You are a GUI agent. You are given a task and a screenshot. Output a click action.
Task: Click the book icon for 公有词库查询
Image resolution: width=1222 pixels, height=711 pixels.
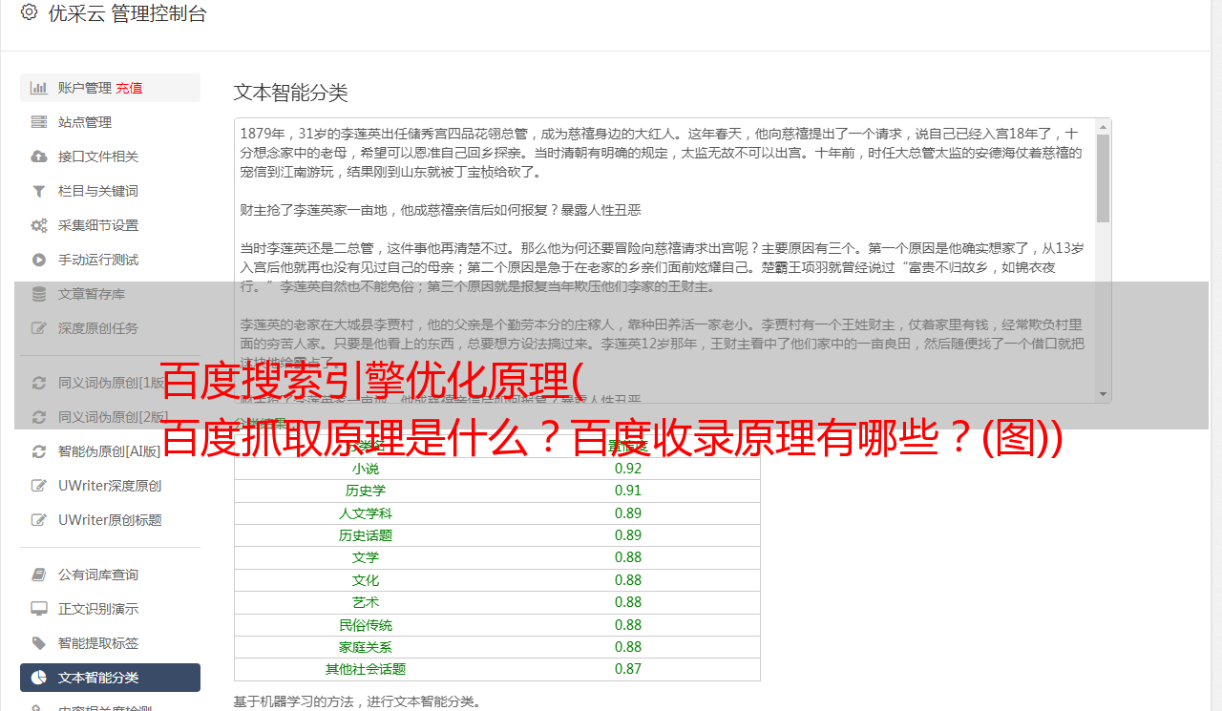[39, 575]
